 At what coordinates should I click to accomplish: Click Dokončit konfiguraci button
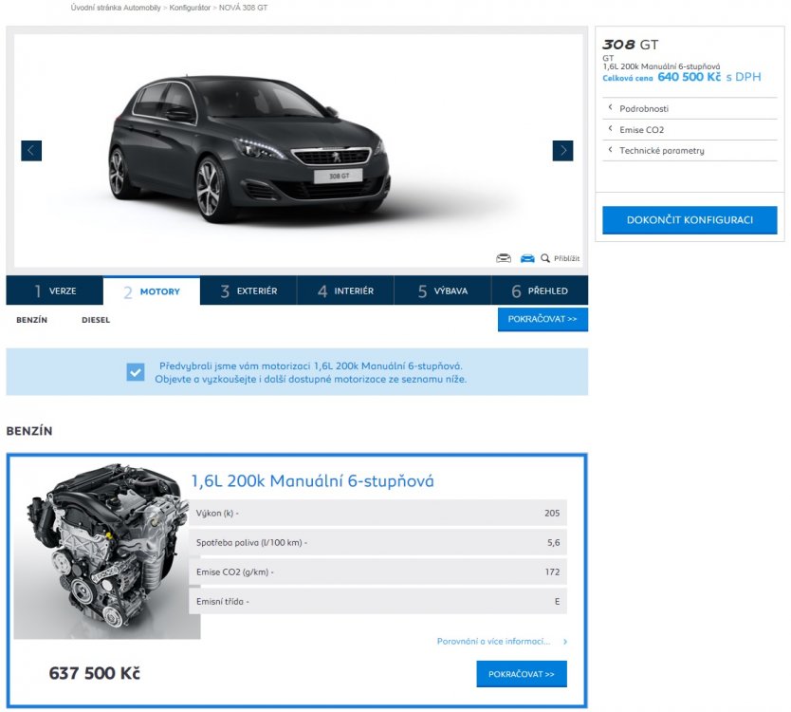690,219
